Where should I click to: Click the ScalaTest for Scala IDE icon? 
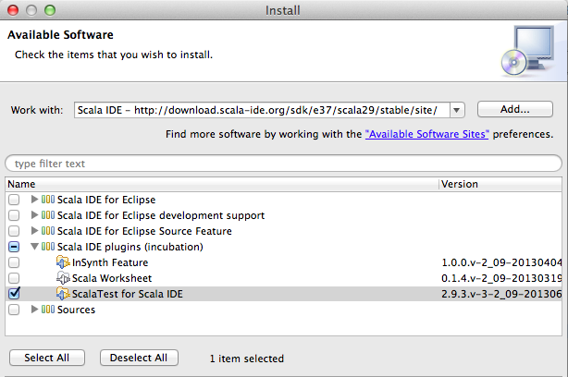pos(63,294)
